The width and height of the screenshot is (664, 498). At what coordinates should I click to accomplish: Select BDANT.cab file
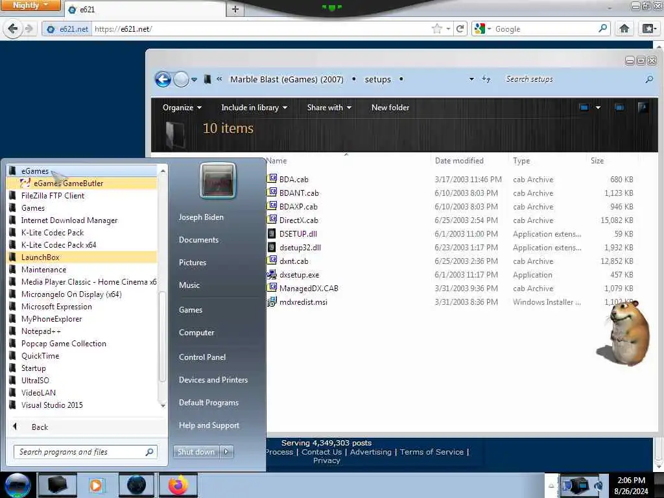pos(299,193)
